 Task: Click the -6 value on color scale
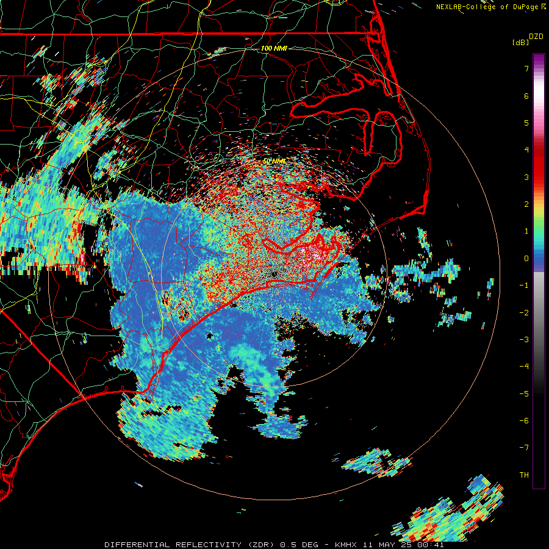(x=524, y=421)
